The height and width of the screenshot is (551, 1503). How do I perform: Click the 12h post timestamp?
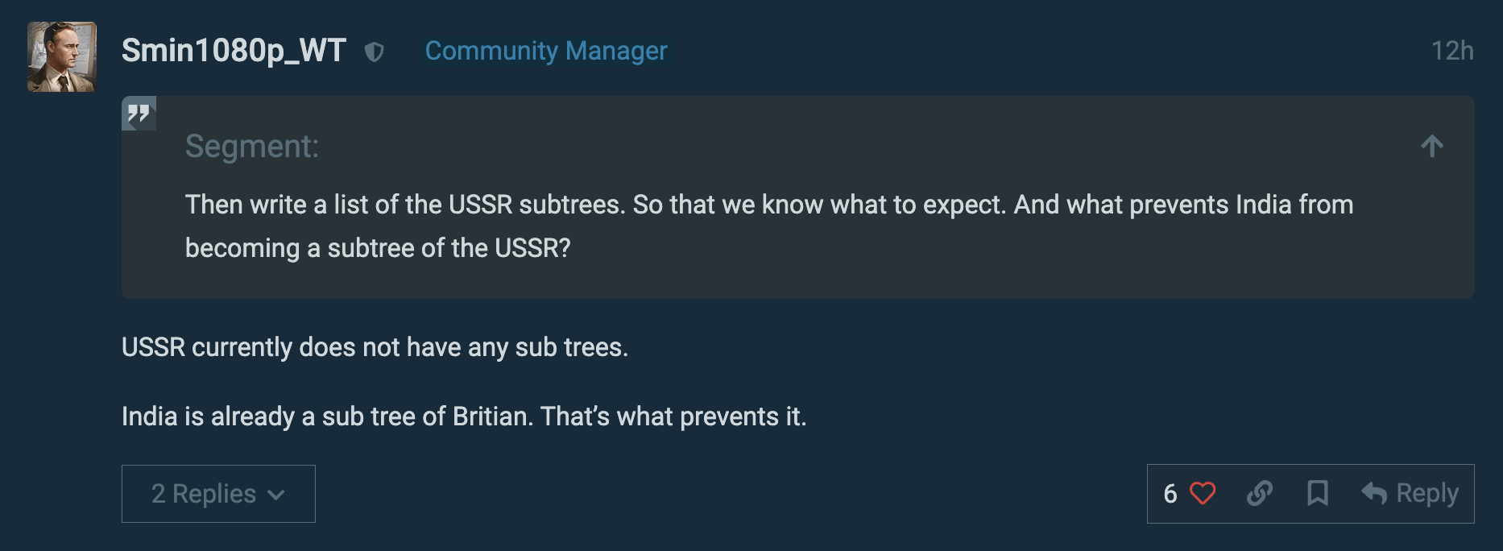coord(1451,51)
